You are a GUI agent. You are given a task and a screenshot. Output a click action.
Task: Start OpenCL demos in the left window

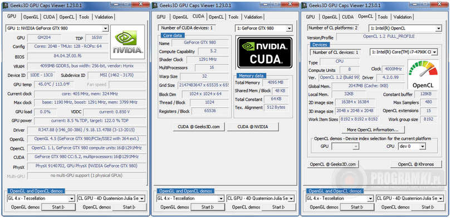click(129, 207)
